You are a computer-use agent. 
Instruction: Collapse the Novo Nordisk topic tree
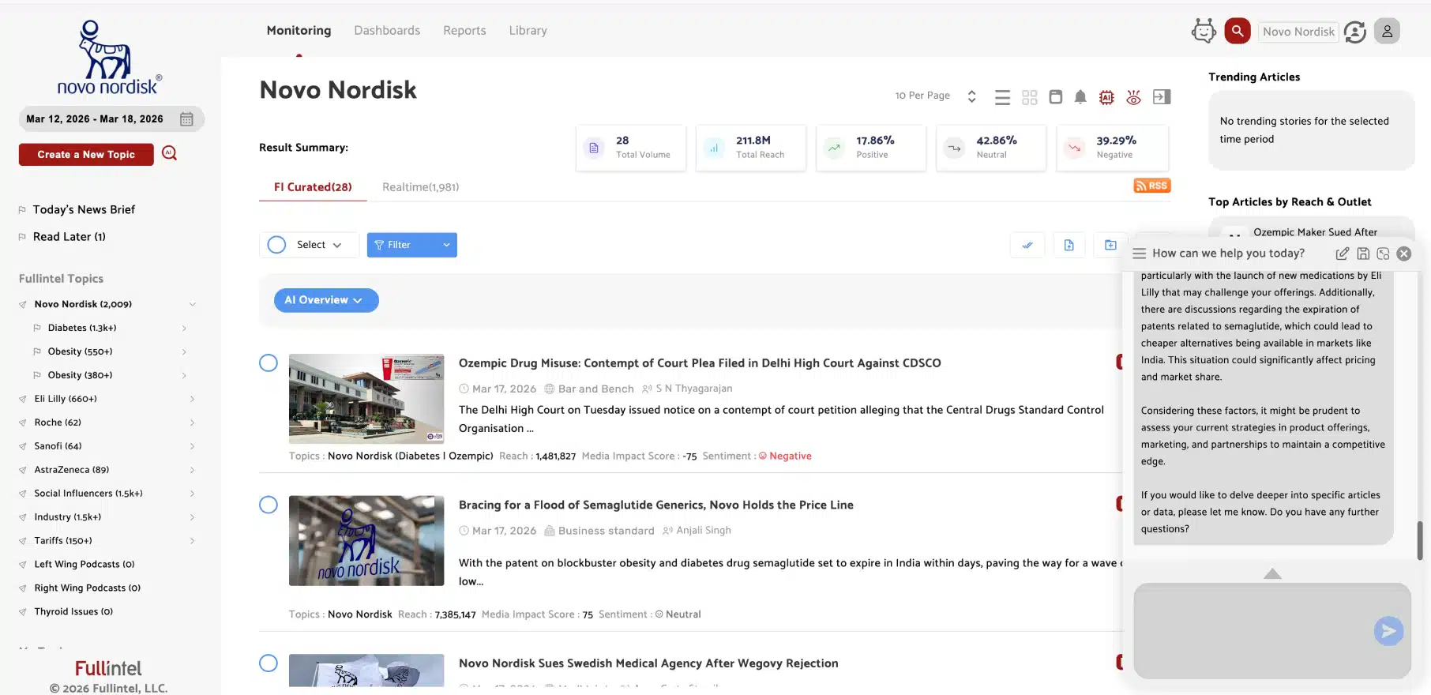coord(192,304)
